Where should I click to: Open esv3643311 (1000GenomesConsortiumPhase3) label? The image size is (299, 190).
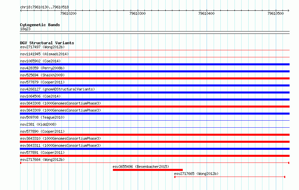[60, 145]
